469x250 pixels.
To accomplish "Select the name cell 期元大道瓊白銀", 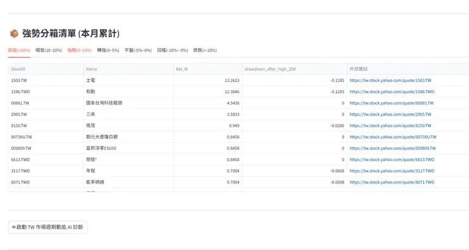I will coord(128,137).
